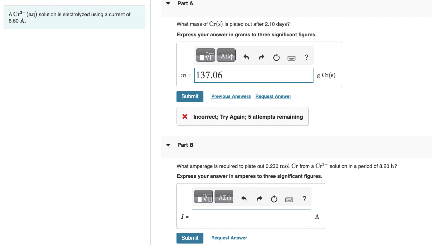The height and width of the screenshot is (245, 432).
Task: Click the help question mark in Part B
Action: [x=304, y=199]
